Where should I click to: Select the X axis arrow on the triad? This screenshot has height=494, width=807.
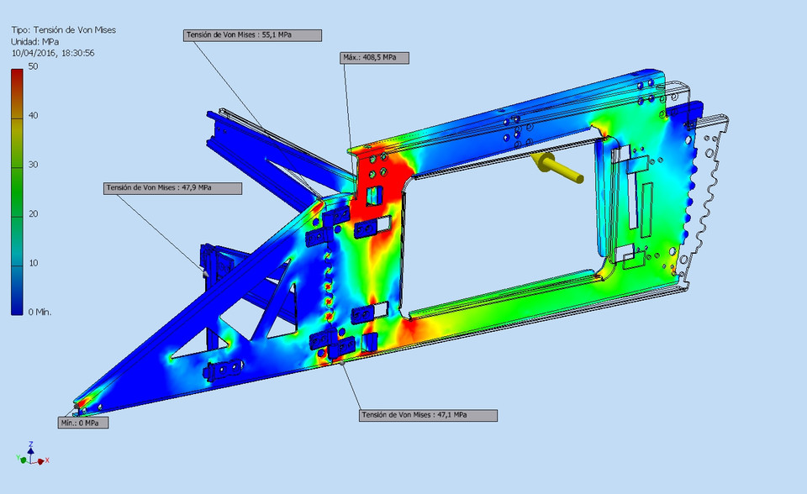point(40,461)
